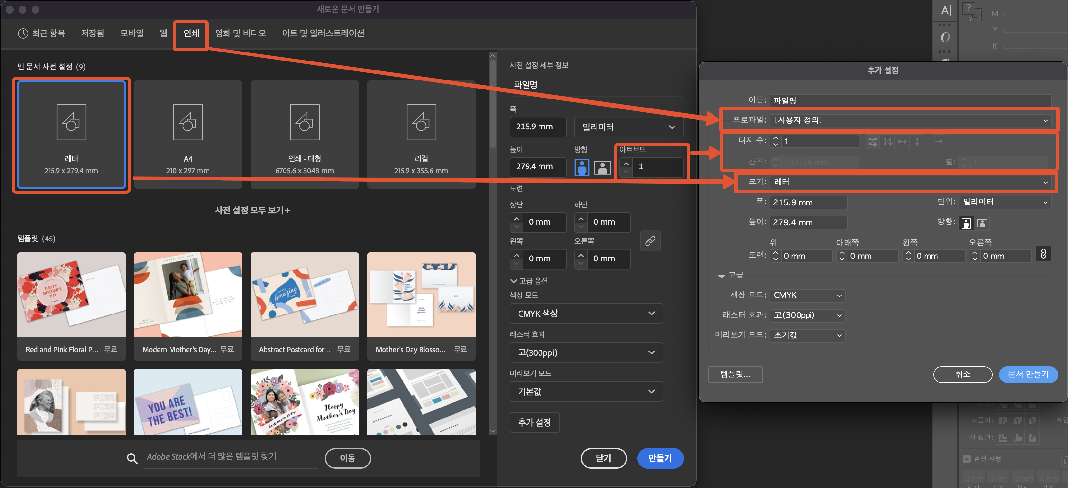Switch to the 인쇄 tab
The image size is (1068, 488).
191,33
